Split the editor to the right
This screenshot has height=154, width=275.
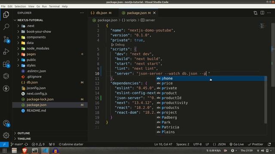(x=262, y=13)
